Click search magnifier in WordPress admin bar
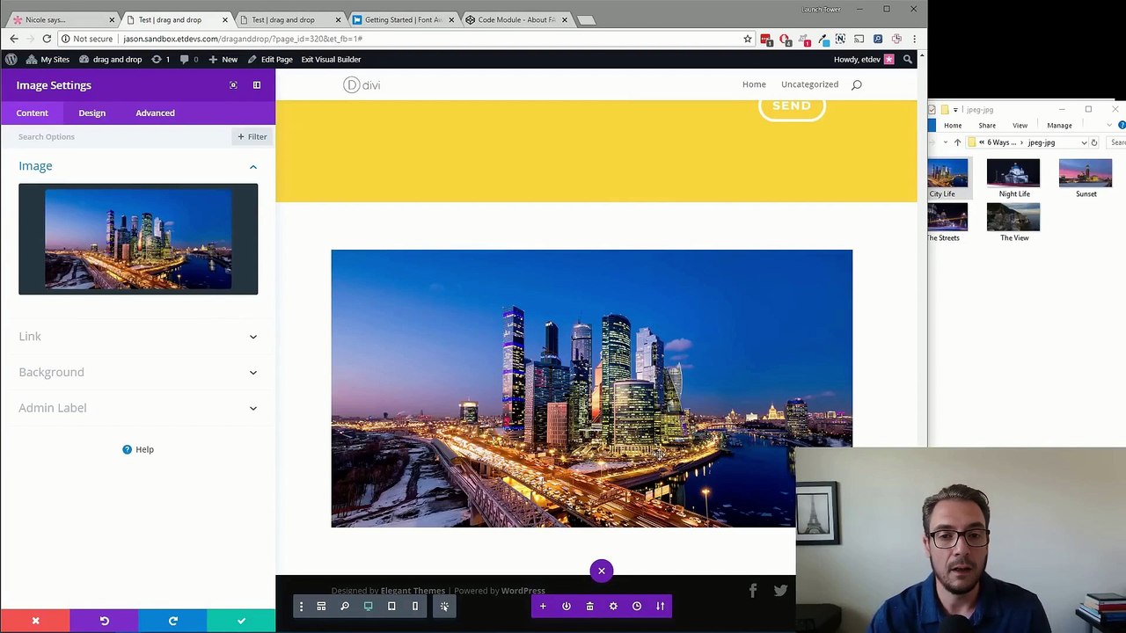The image size is (1126, 633). tap(908, 59)
